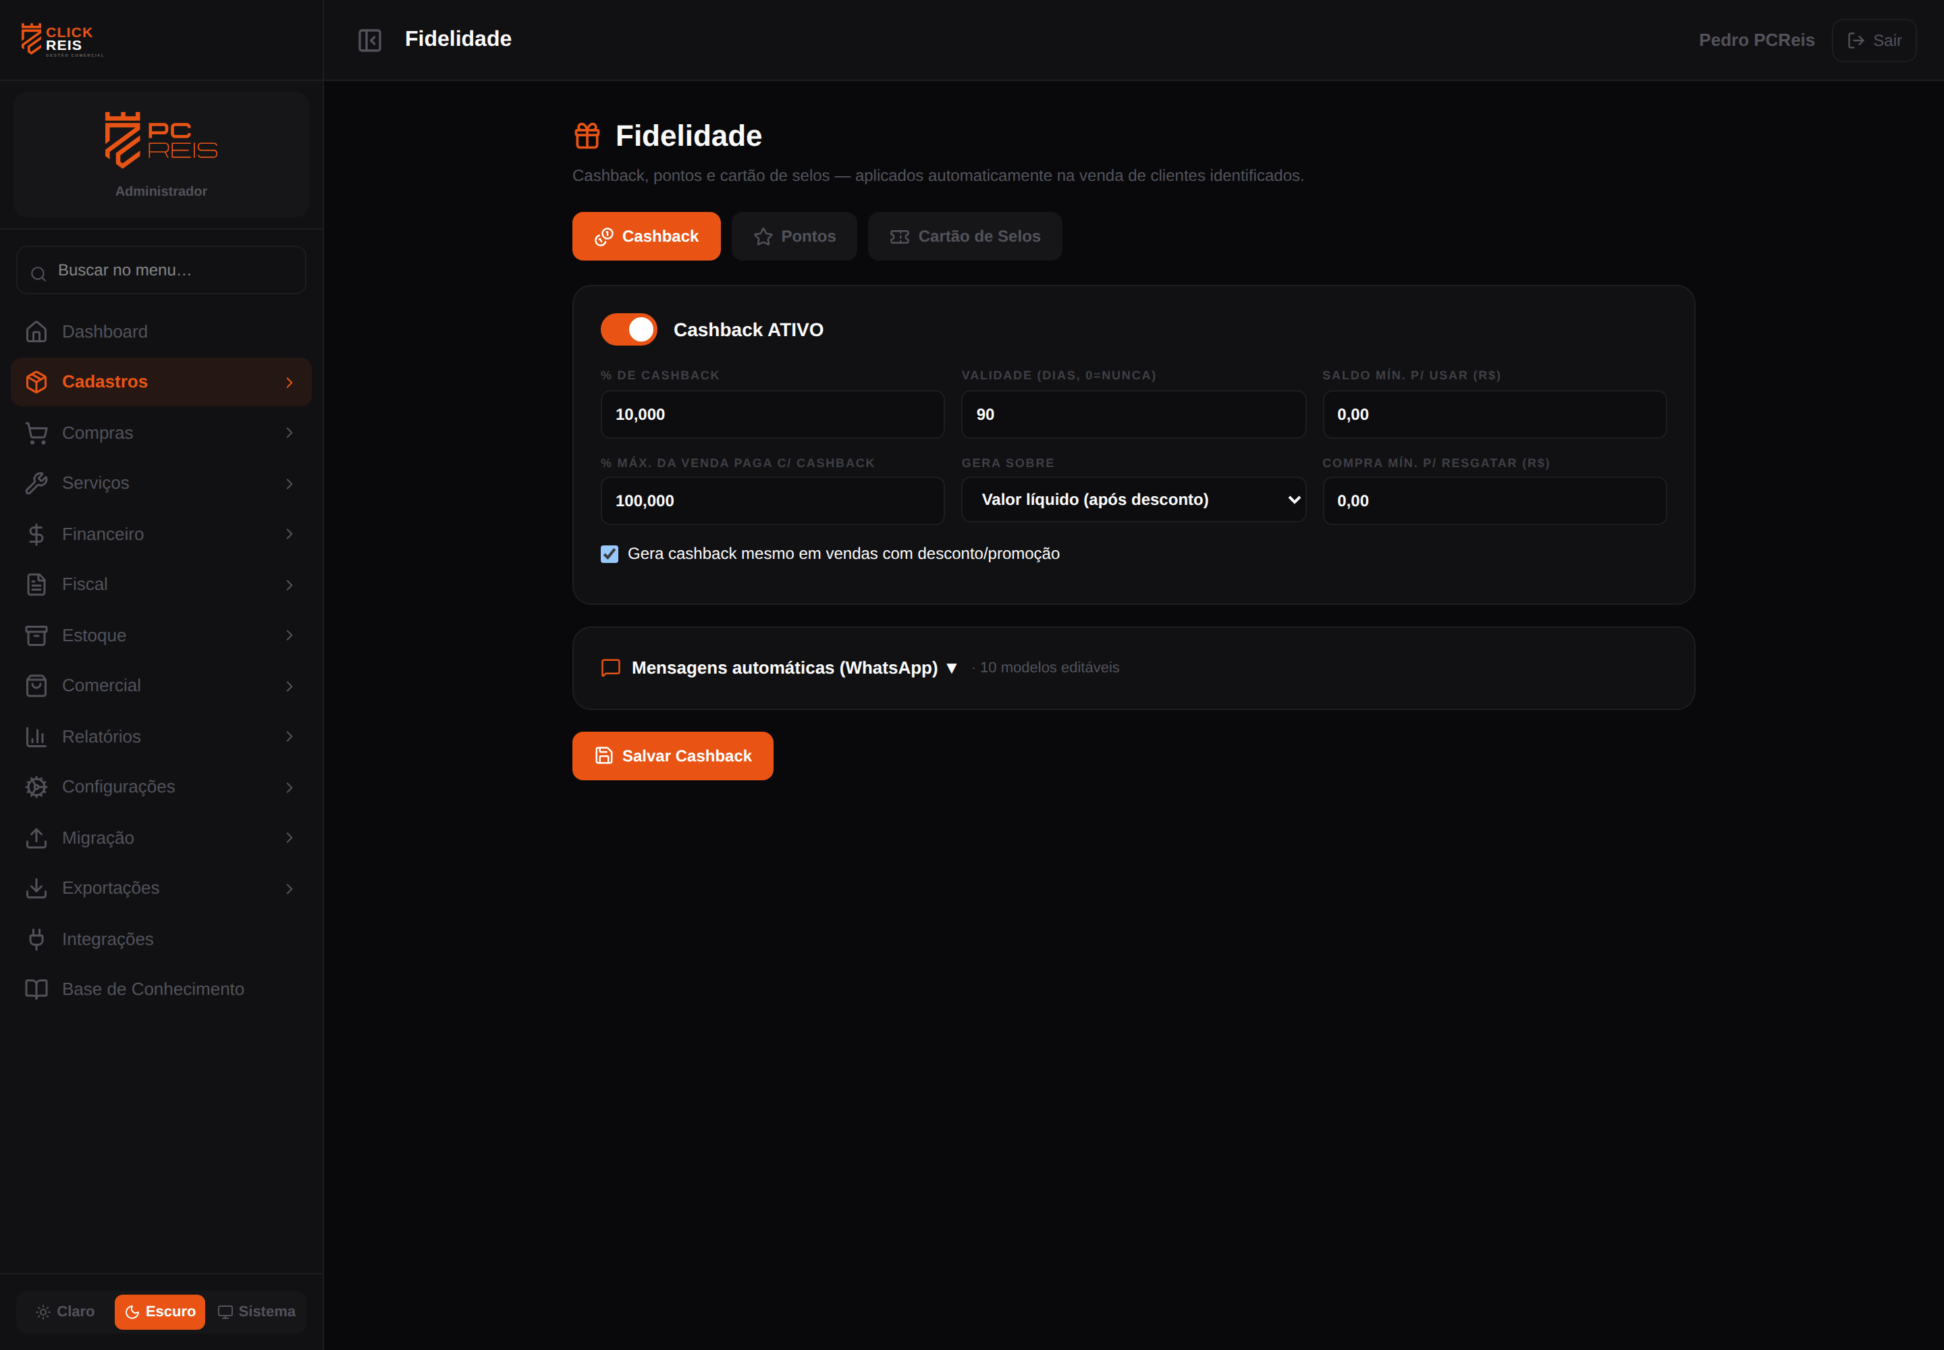Click the 10 modelos editáveis text

[x=1049, y=668]
